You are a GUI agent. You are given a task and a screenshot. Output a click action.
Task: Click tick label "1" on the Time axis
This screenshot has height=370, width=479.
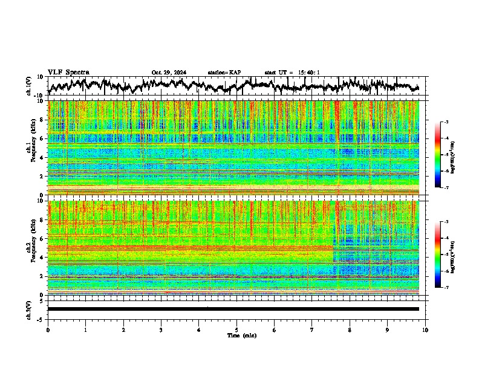85,330
